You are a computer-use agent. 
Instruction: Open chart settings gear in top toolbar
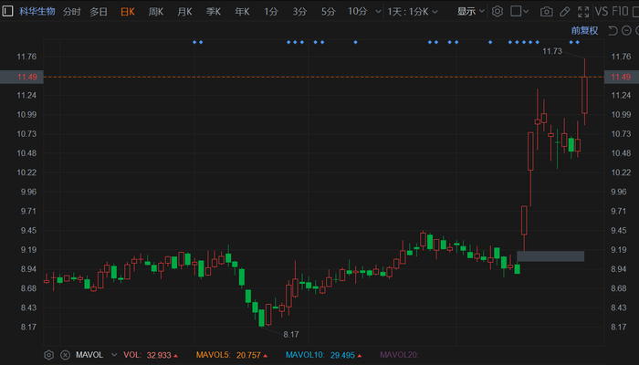[498, 11]
